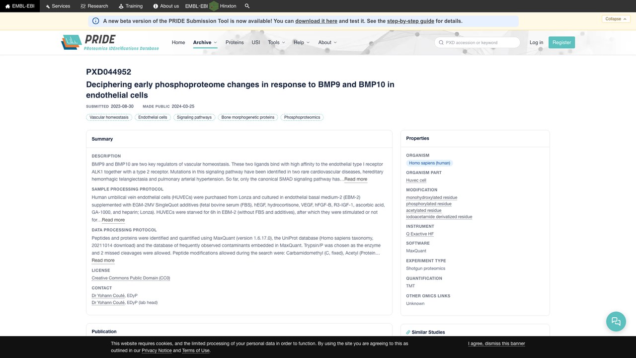Expand the About dropdown menu
Screen dimensions: 636x358
(x=327, y=42)
